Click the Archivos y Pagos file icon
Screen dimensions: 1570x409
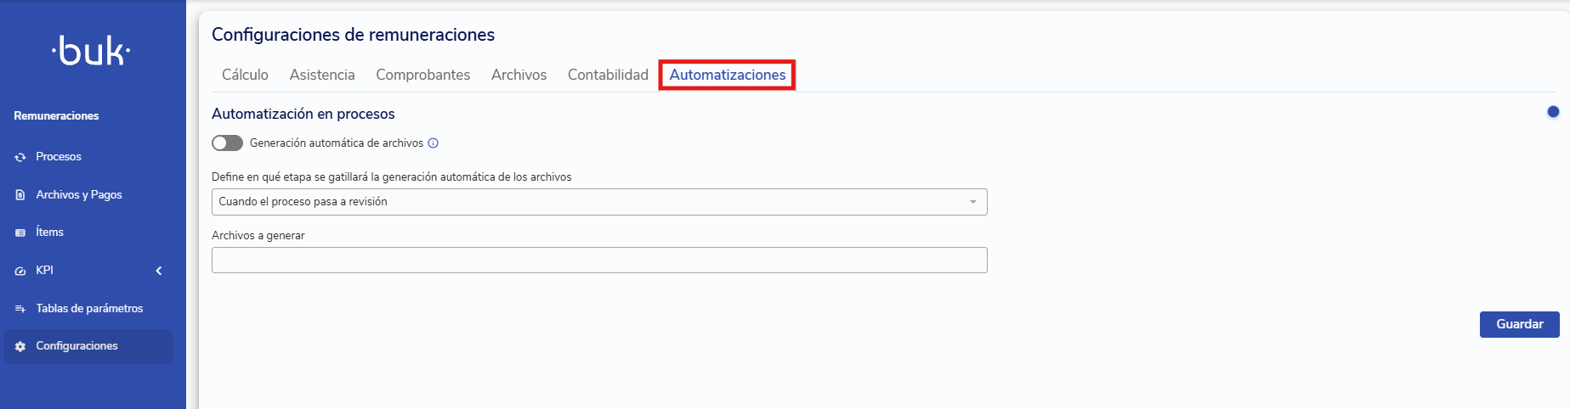tap(20, 195)
